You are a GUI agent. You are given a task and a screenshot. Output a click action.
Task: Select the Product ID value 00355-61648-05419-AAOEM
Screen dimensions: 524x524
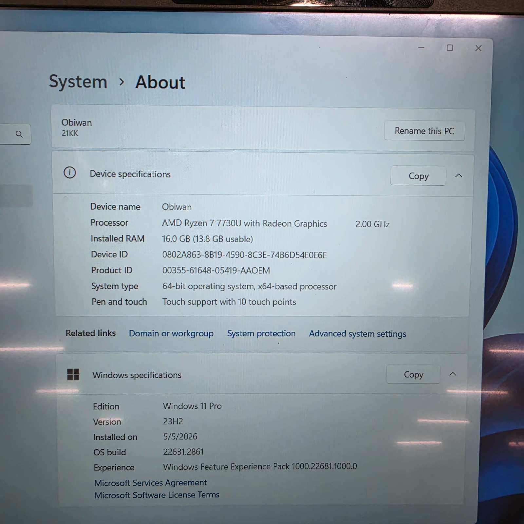(216, 271)
